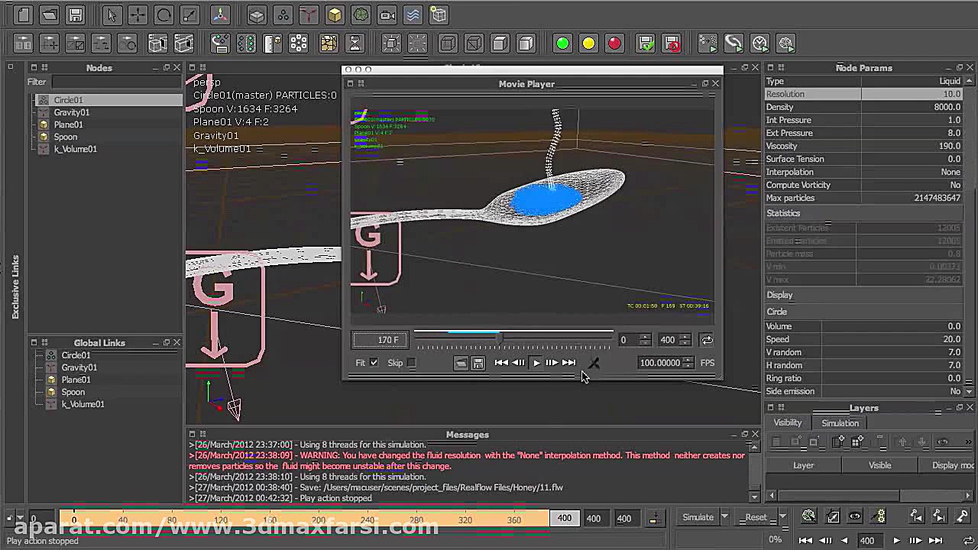
Task: Switch to the Simulation tab in Layers
Action: click(x=840, y=422)
